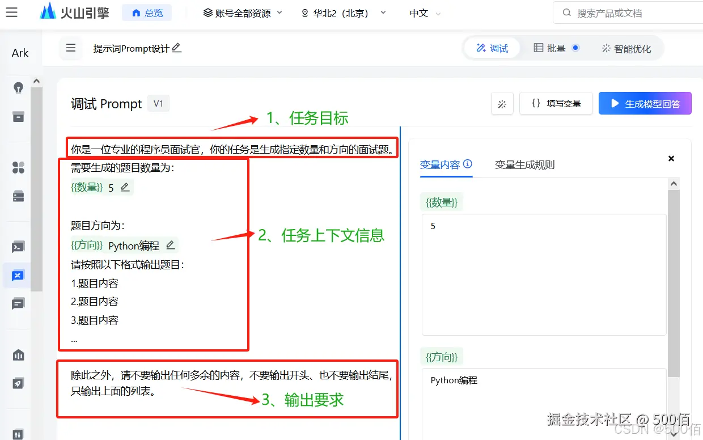Click the 填写变量 button
The height and width of the screenshot is (440, 703).
click(556, 103)
